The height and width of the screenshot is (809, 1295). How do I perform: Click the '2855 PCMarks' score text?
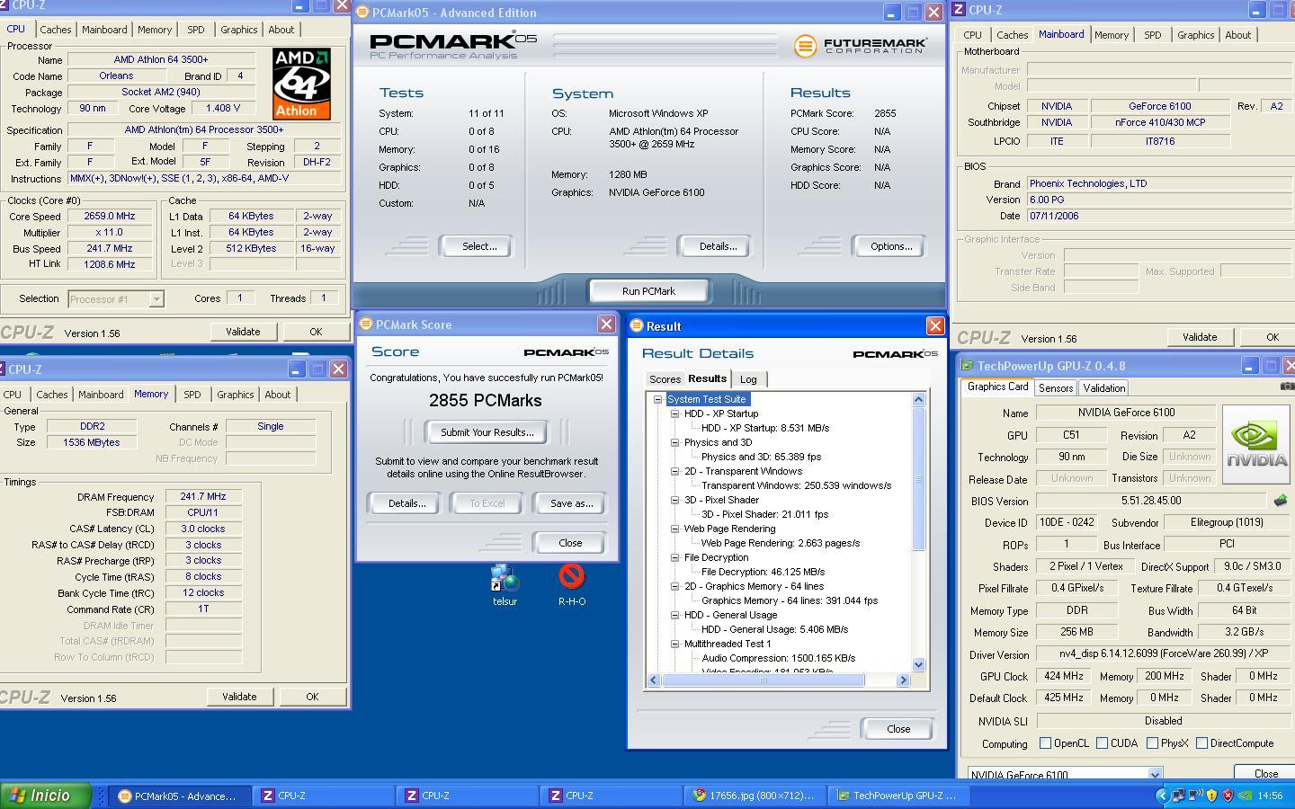(486, 401)
